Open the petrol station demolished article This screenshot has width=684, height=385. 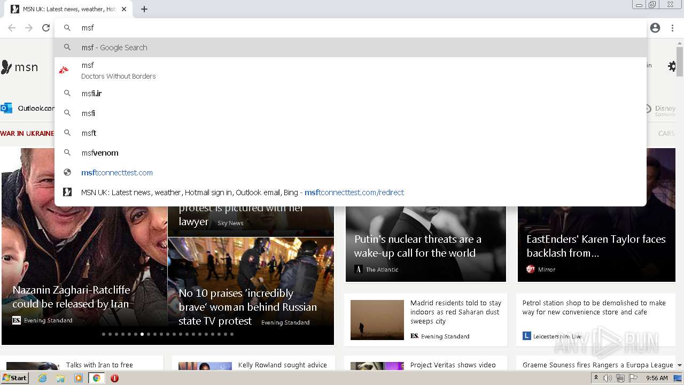(x=594, y=307)
